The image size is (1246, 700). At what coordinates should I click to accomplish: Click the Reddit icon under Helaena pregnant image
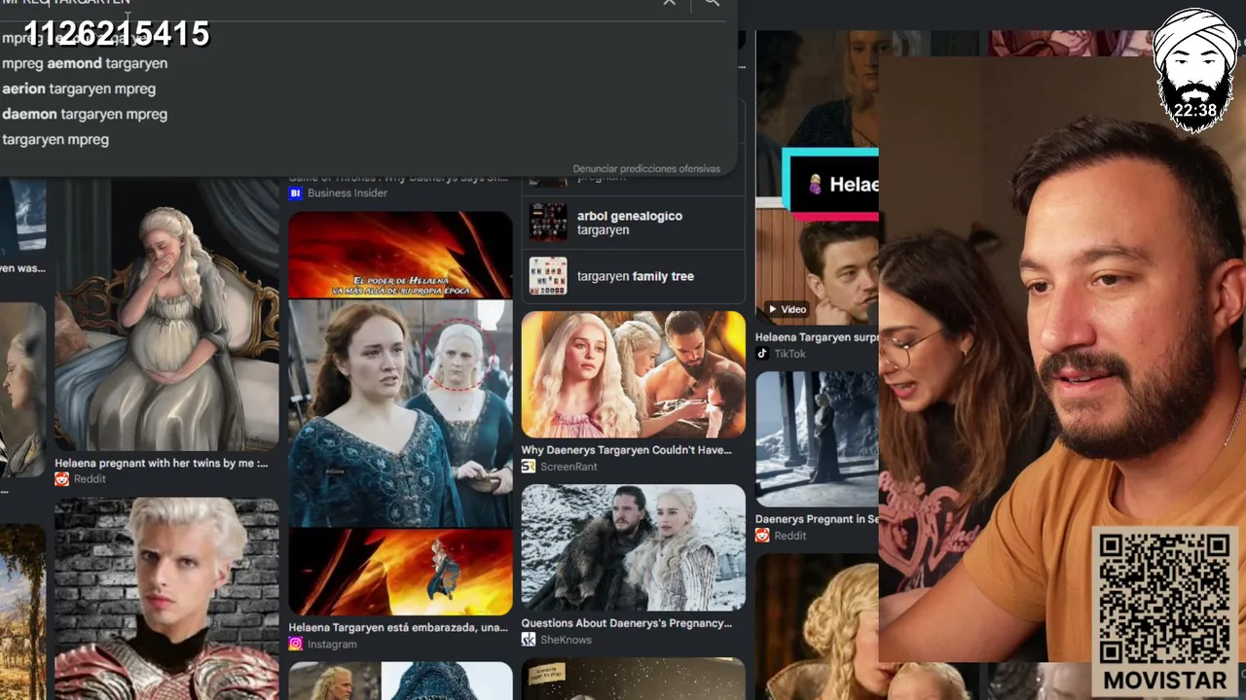[62, 479]
